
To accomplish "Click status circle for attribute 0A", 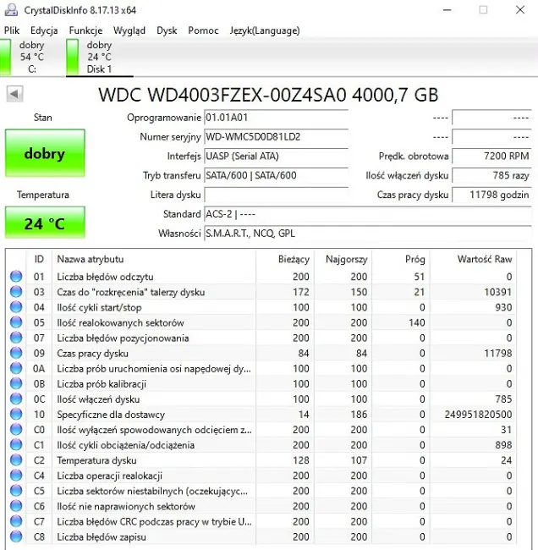I will pyautogui.click(x=16, y=368).
